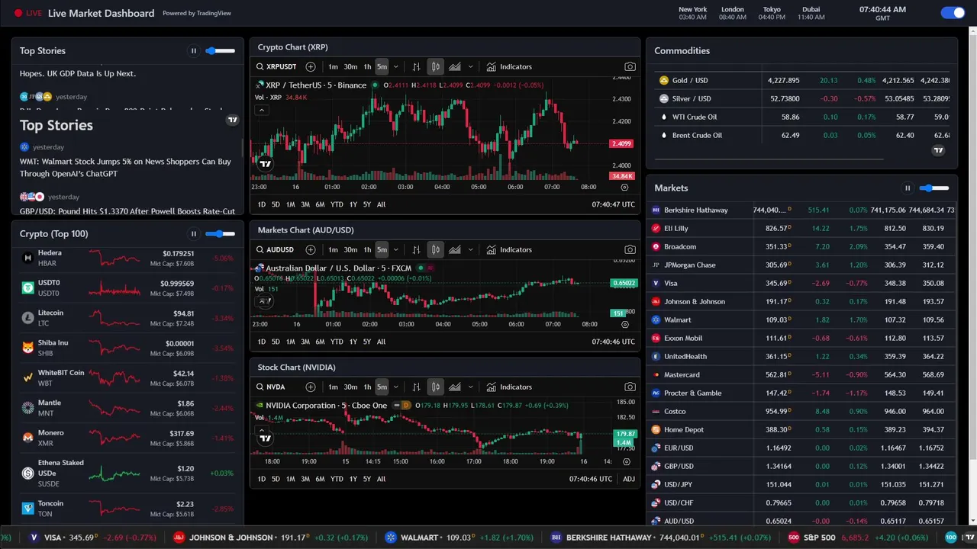Open Monero XMR in crypto list
This screenshot has height=549, width=977.
click(x=127, y=438)
